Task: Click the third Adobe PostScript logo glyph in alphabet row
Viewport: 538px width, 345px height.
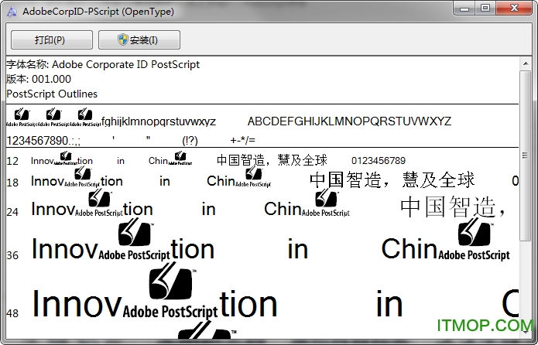Action: point(85,118)
